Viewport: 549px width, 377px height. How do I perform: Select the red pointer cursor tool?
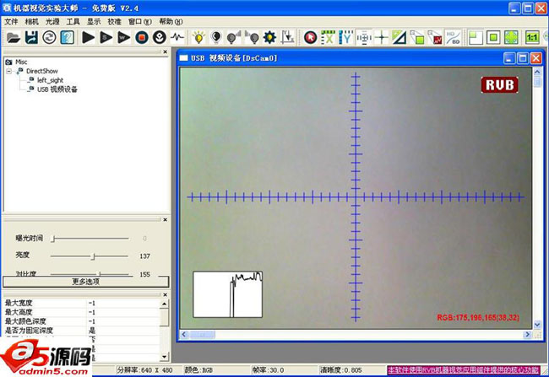click(310, 37)
